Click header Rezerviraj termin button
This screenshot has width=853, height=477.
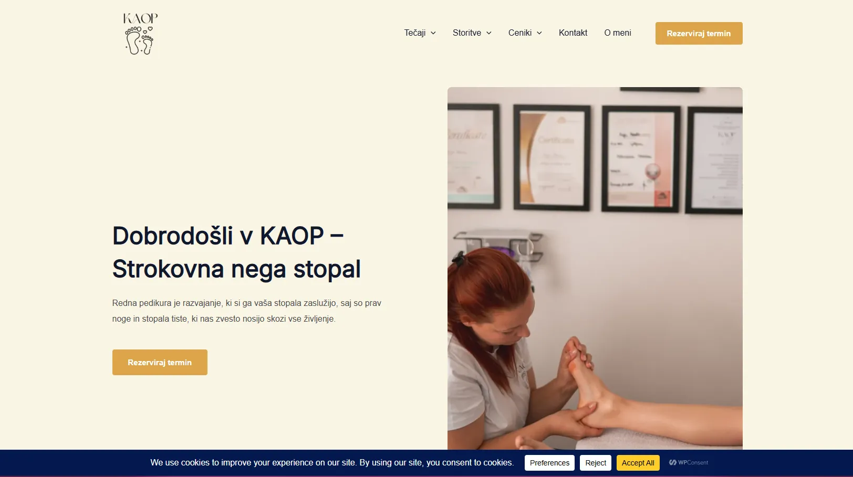[699, 33]
